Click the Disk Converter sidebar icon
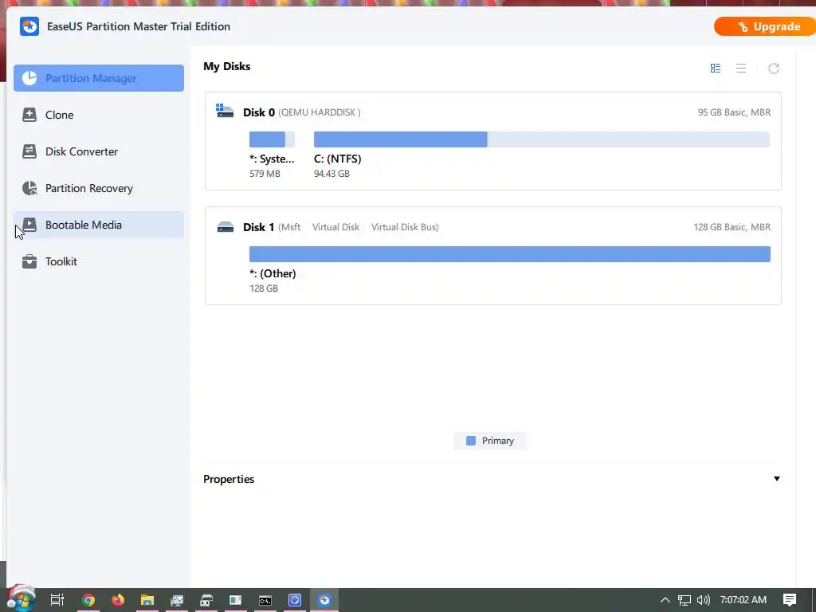This screenshot has height=612, width=816. coord(29,151)
